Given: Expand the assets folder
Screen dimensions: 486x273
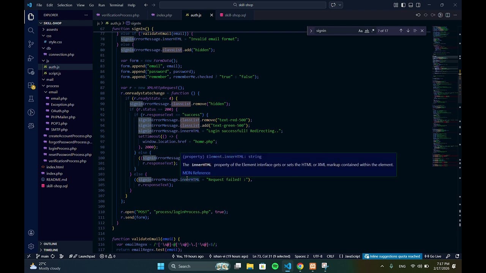Looking at the screenshot, I should (x=52, y=30).
